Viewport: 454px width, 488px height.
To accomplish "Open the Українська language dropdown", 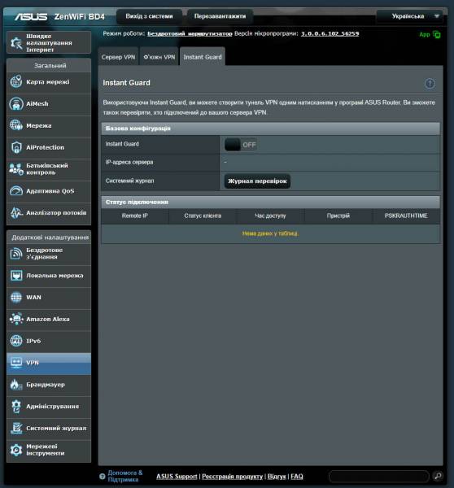I will [x=410, y=16].
